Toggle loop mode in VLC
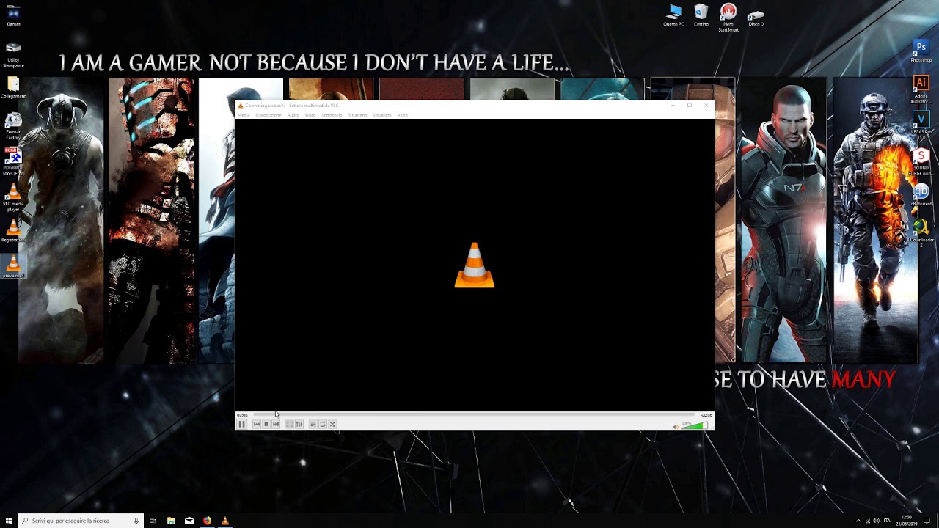 (x=323, y=424)
